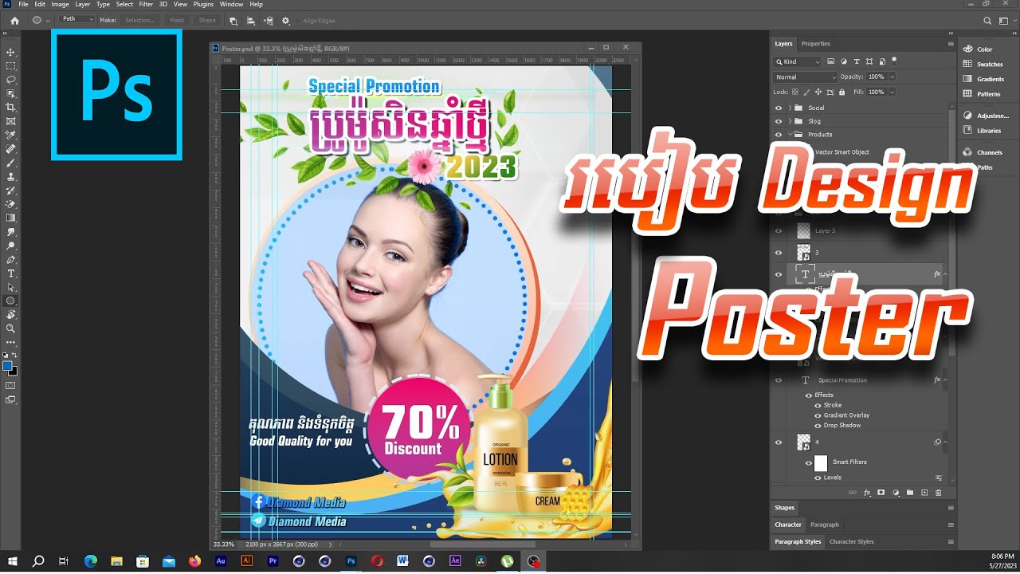
Task: Add a layer style fx
Action: [x=867, y=493]
